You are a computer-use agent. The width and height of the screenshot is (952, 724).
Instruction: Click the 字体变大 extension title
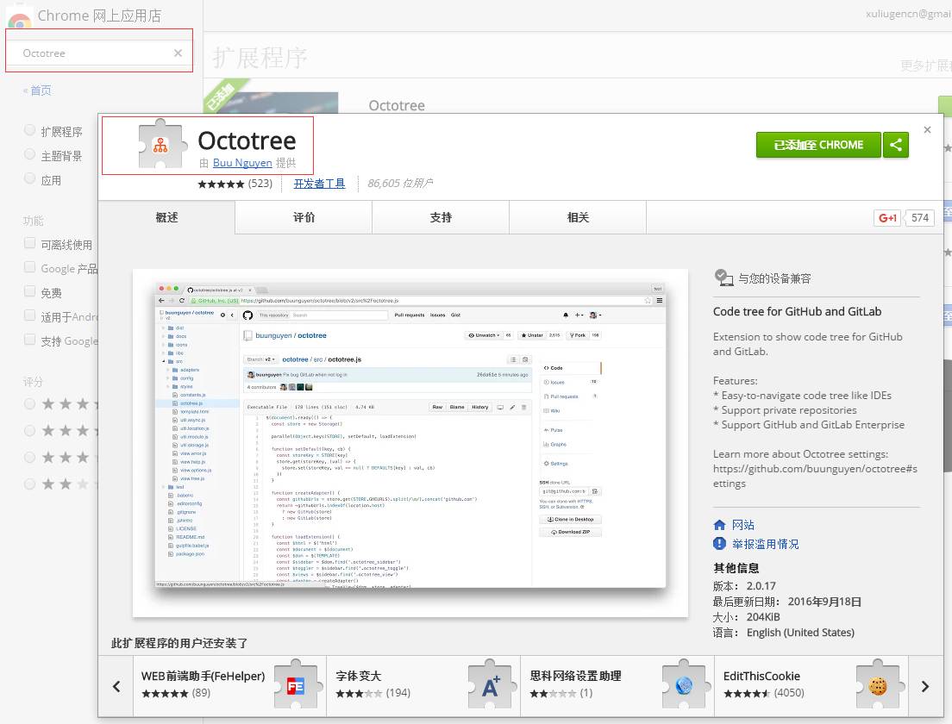[x=358, y=676]
